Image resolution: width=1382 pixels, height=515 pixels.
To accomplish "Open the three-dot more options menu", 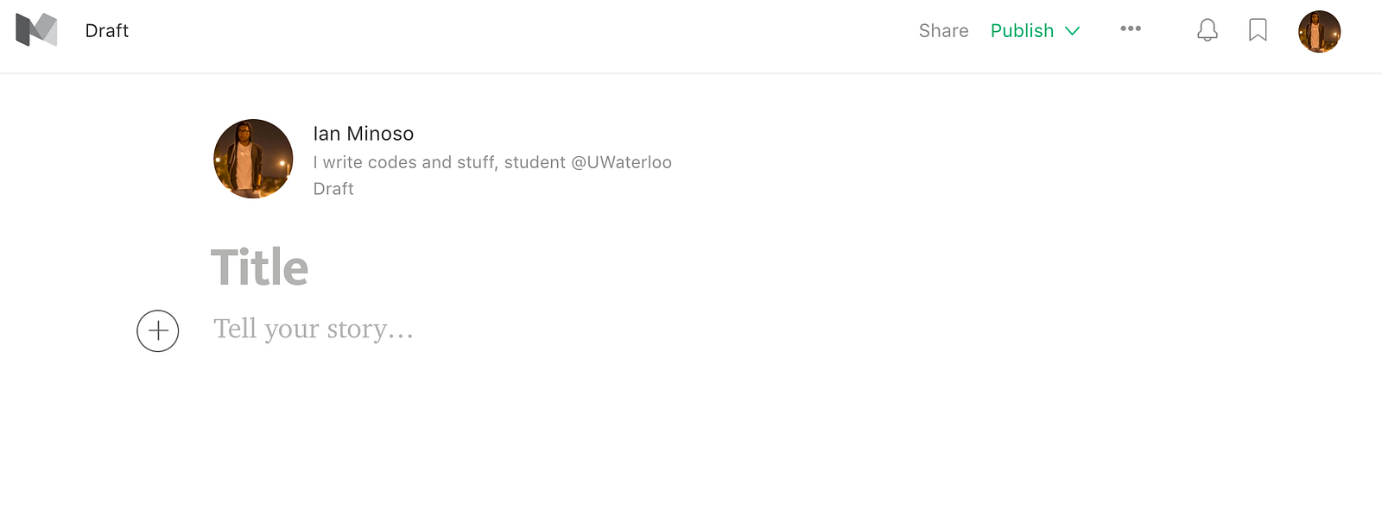I will tap(1131, 29).
